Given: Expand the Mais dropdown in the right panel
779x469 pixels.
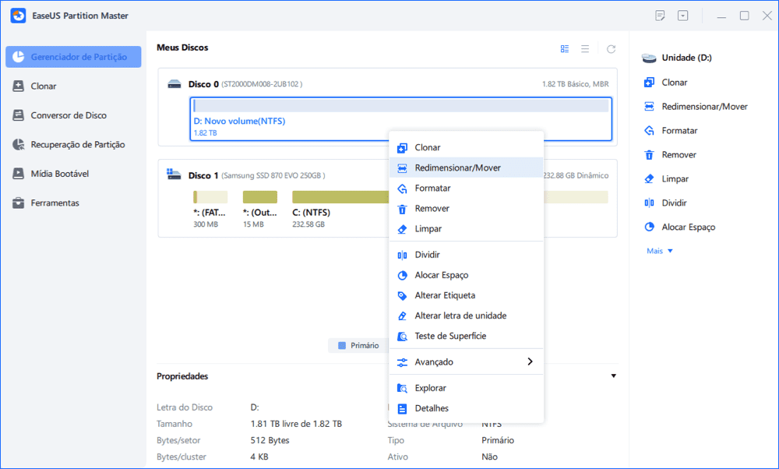Looking at the screenshot, I should click(x=660, y=251).
